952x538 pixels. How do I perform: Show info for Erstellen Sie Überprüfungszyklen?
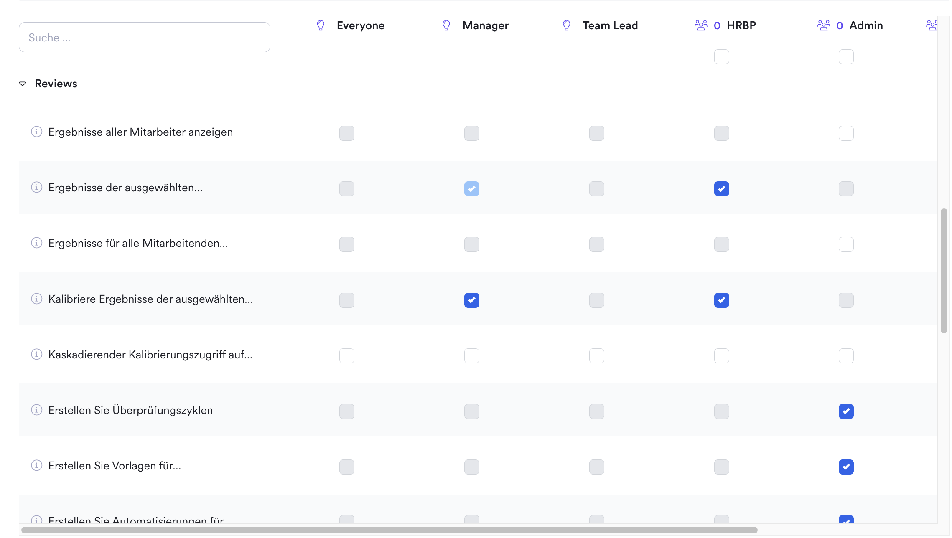(37, 410)
